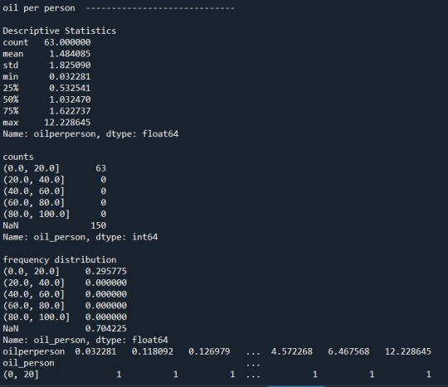This screenshot has height=387, width=448.
Task: Select 0.032281 in the crosstab header row
Action: pos(95,351)
